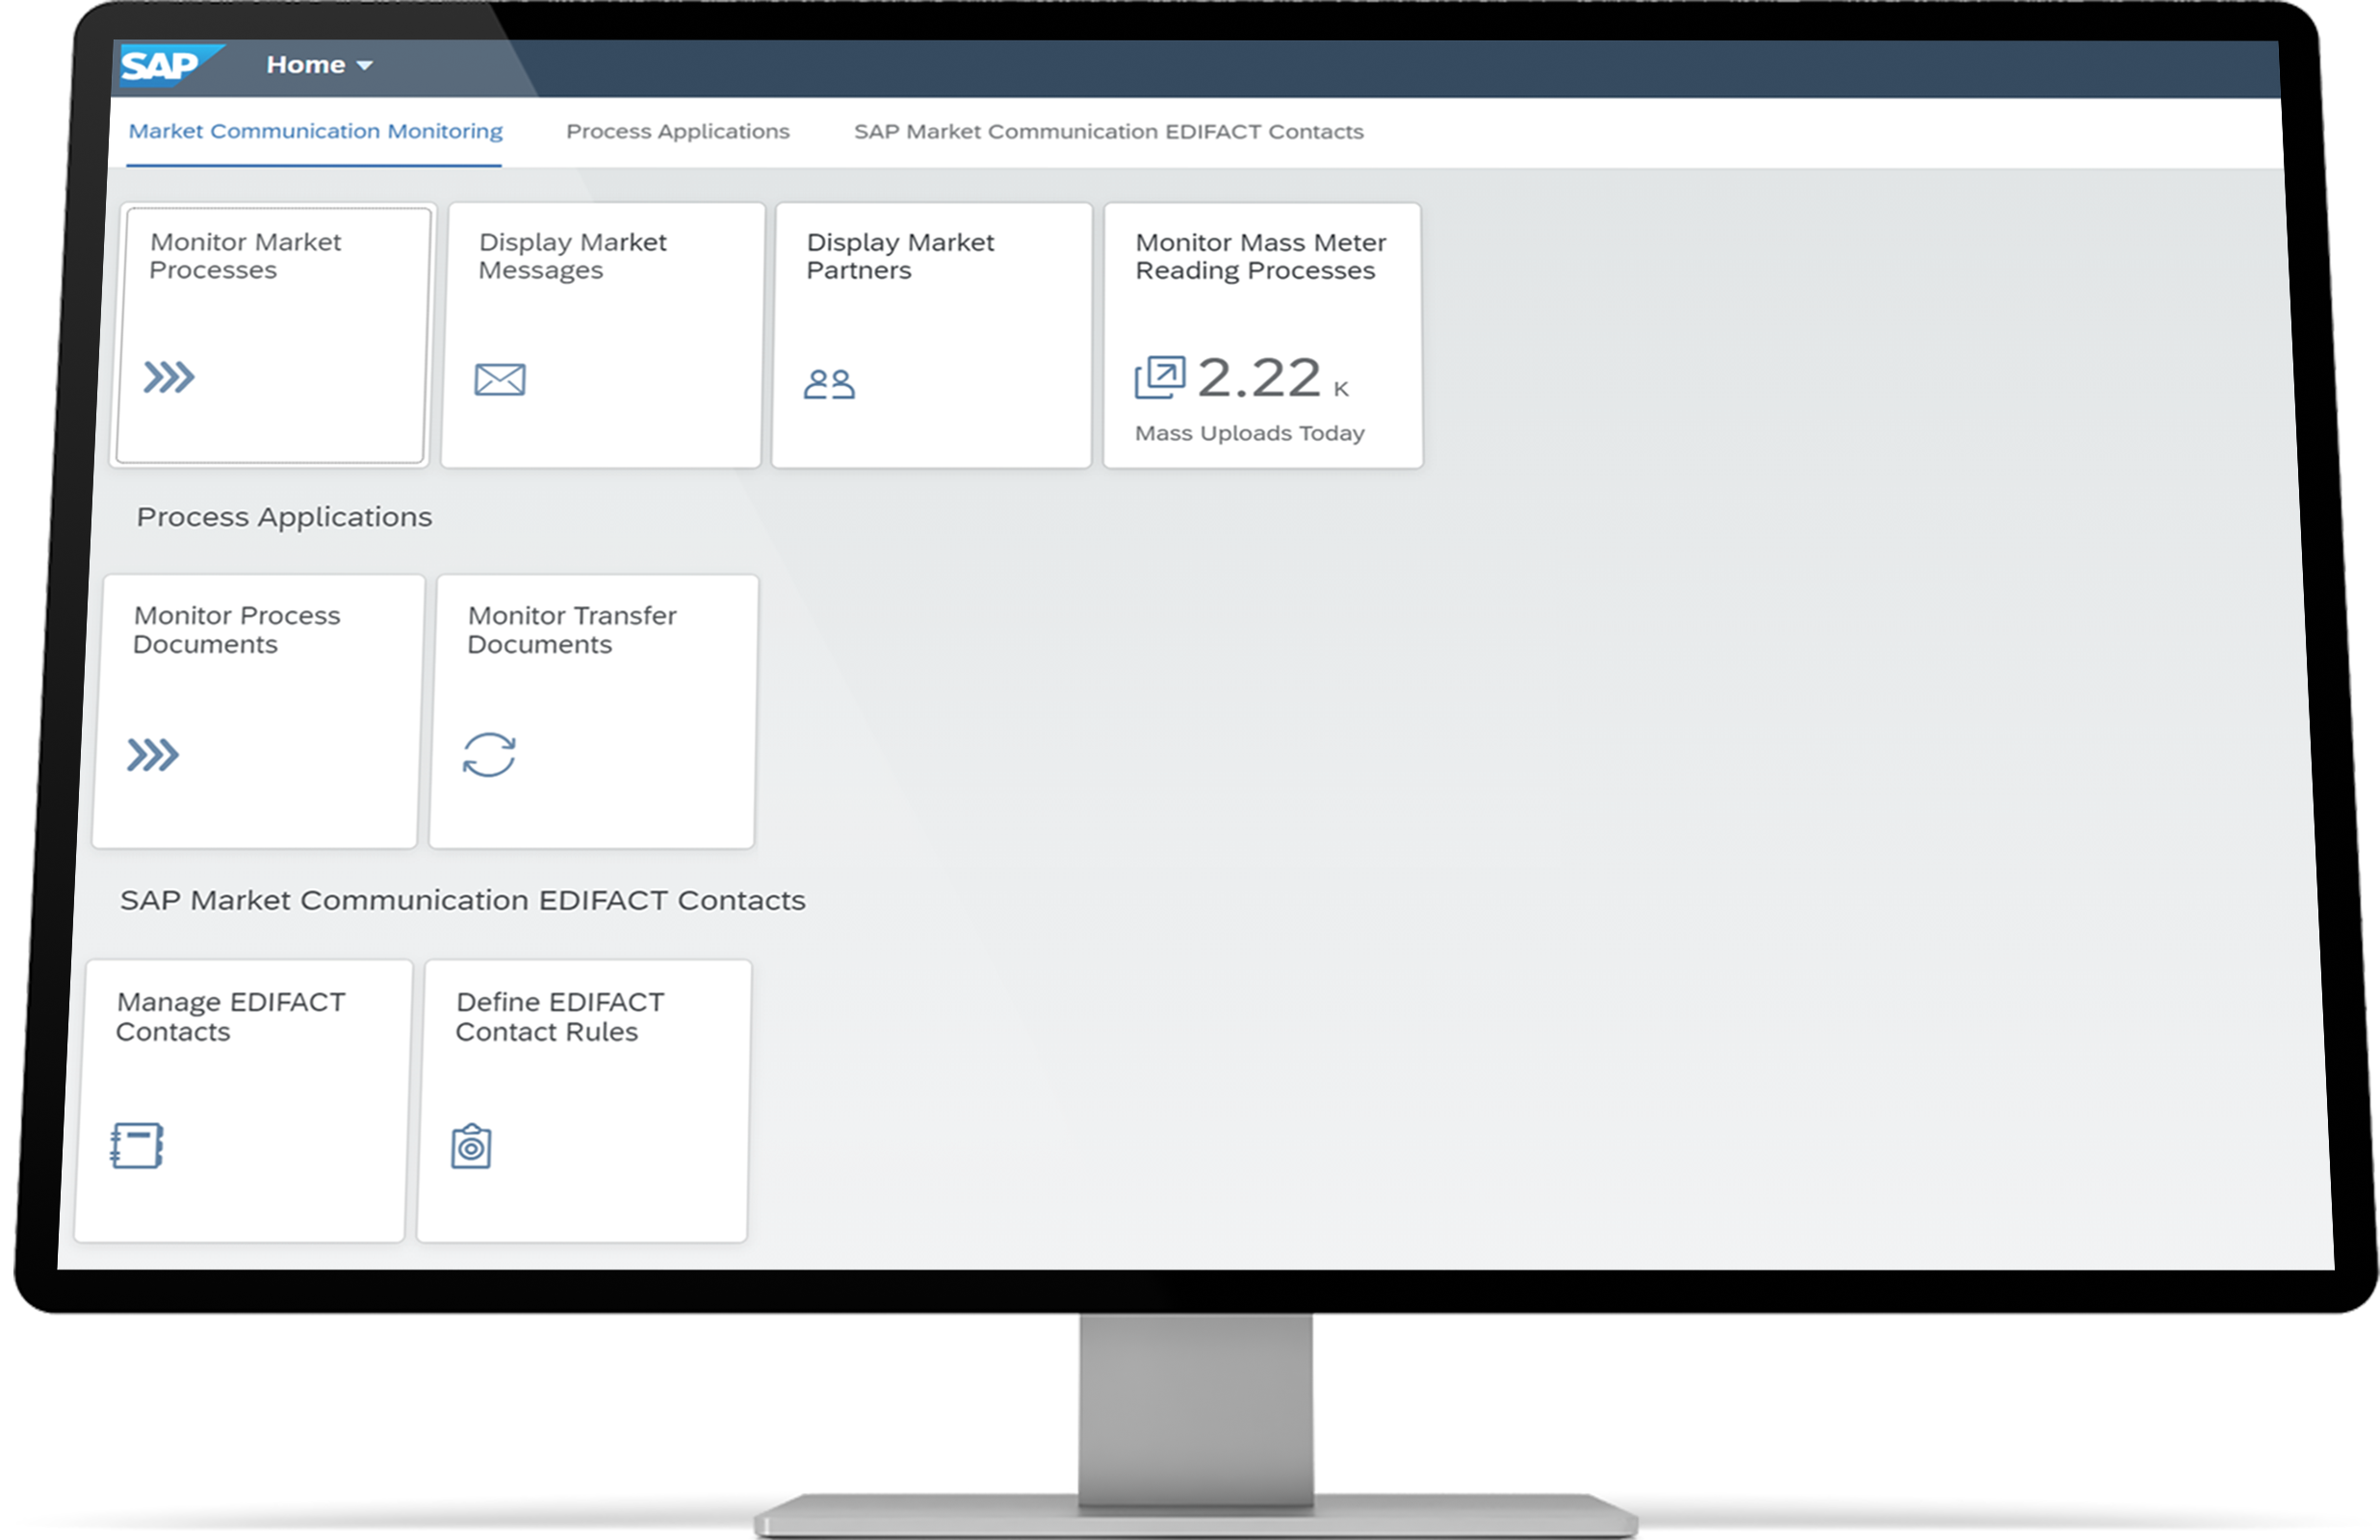Select the upload icon on Monitor Mass Meter Reading
The height and width of the screenshot is (1540, 2380).
coord(1160,375)
